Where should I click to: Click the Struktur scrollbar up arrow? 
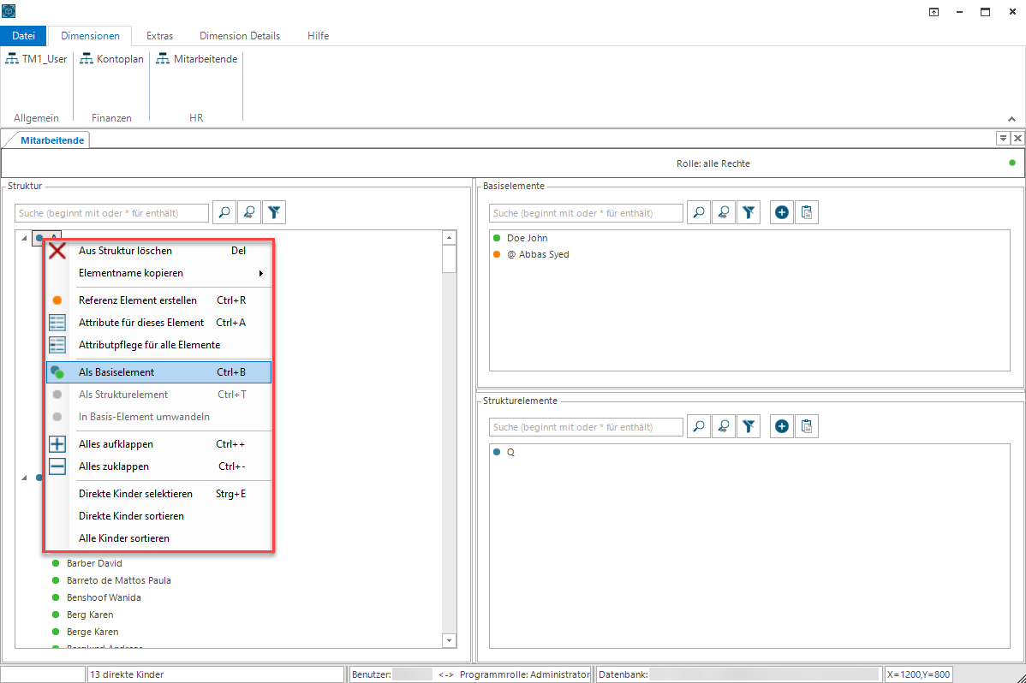point(449,237)
